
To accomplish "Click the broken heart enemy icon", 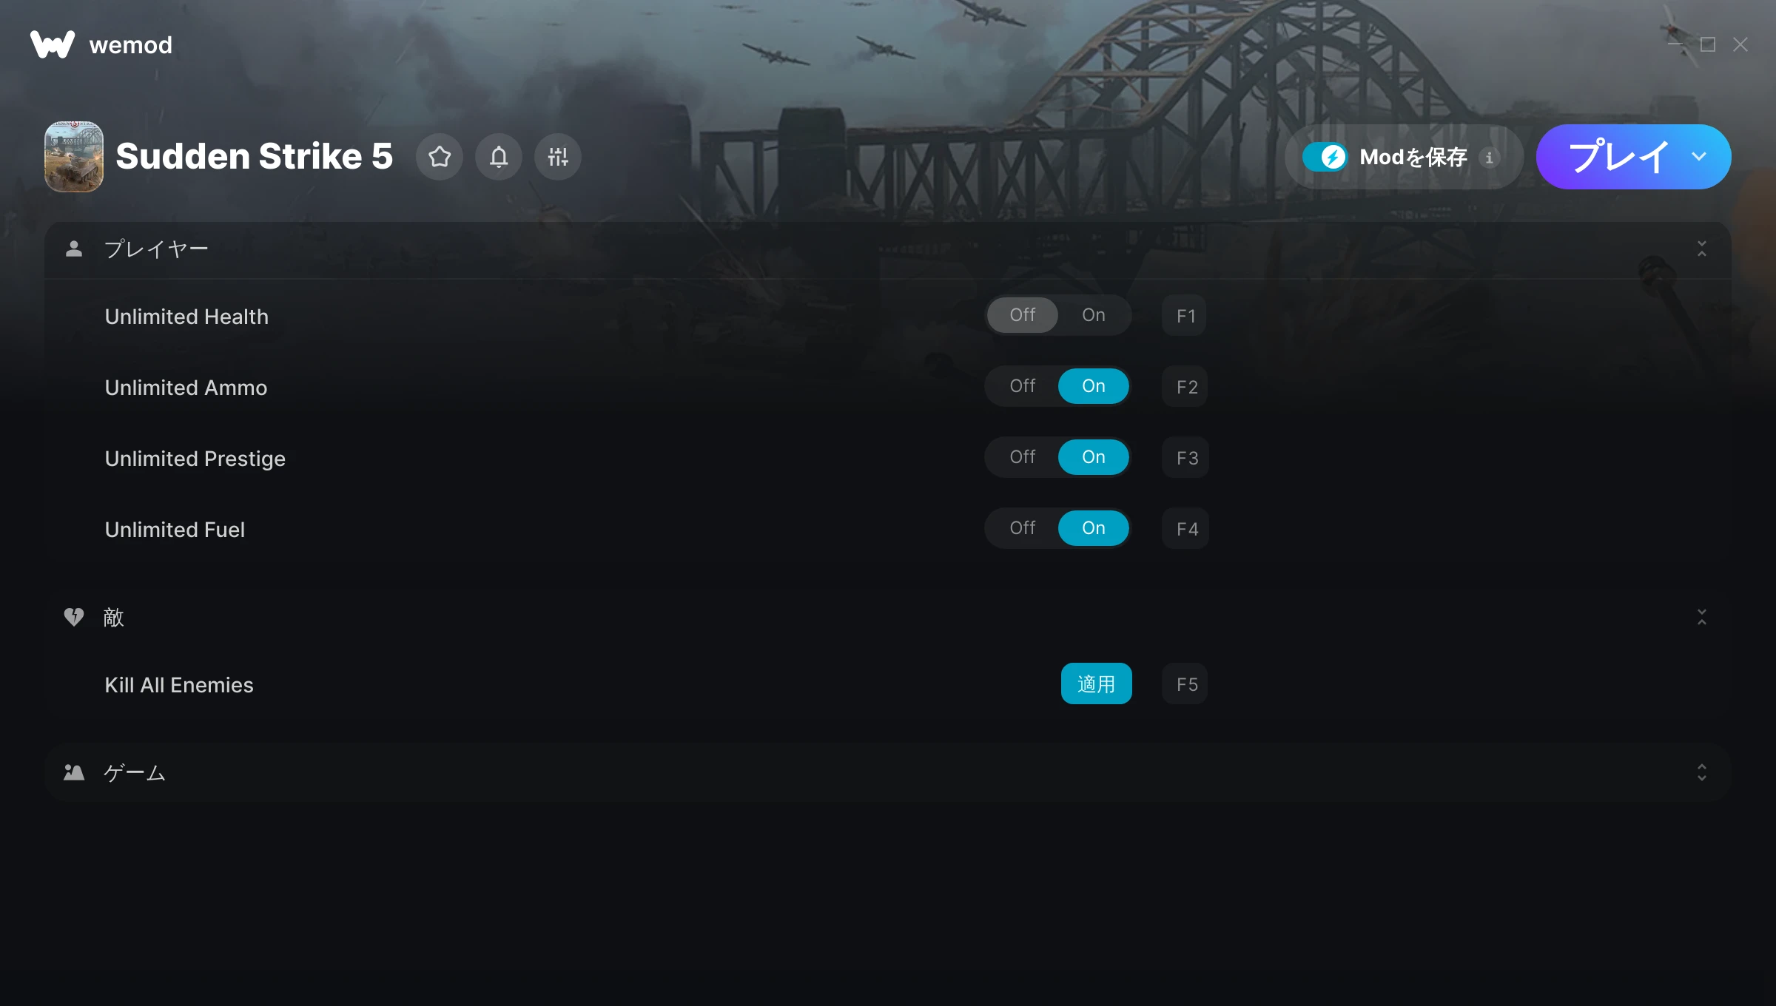I will coord(74,617).
